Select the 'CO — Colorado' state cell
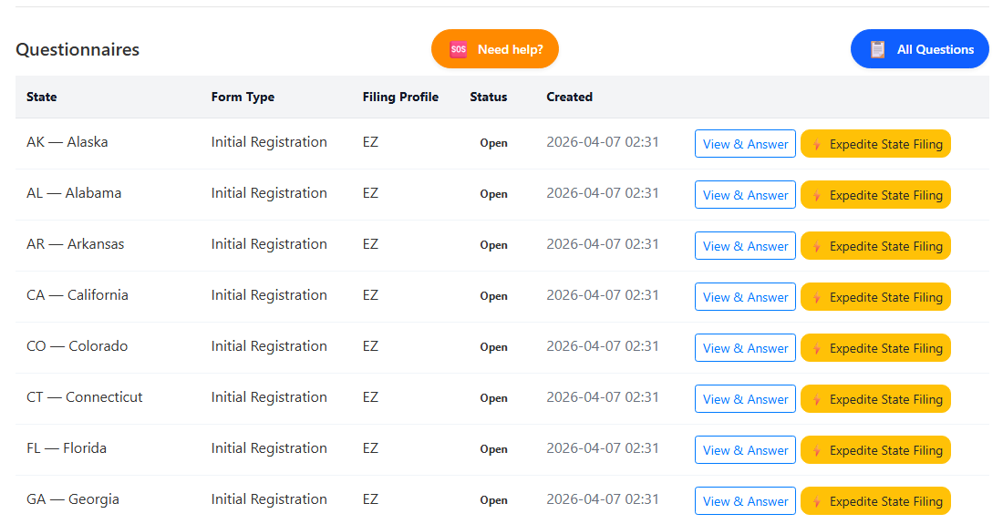The height and width of the screenshot is (524, 1003). [x=77, y=346]
